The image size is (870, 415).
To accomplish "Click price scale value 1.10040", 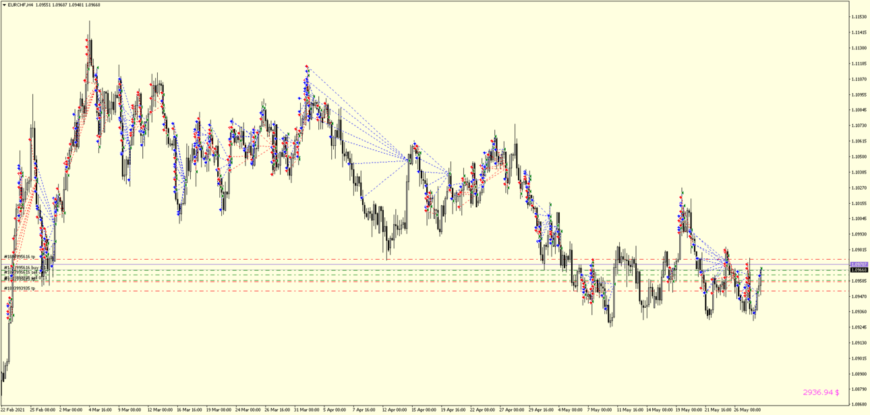I will (x=859, y=219).
